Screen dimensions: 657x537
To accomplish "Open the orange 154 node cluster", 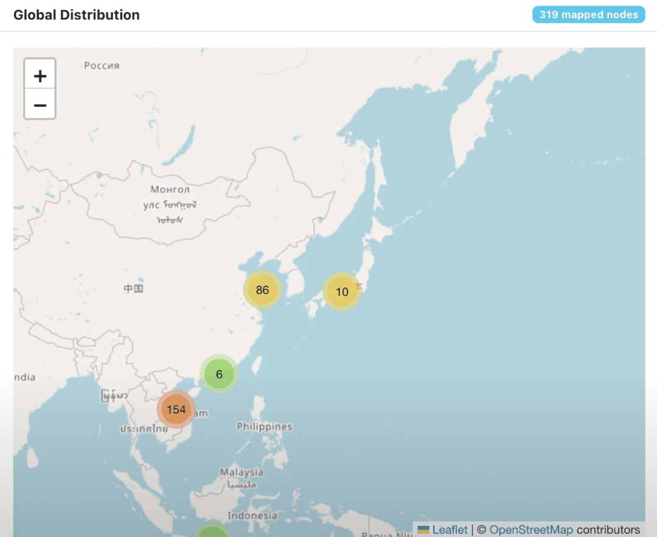I will click(176, 409).
